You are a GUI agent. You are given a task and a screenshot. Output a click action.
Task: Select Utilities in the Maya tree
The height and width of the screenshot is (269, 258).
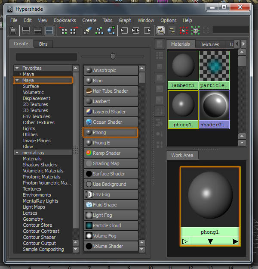pos(30,134)
